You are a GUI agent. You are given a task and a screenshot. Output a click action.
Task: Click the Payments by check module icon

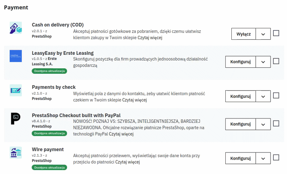(16, 90)
